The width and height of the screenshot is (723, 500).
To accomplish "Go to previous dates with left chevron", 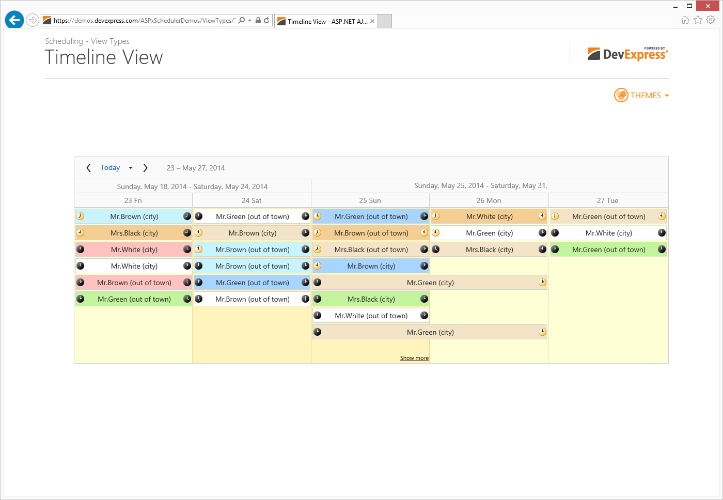I will 88,168.
